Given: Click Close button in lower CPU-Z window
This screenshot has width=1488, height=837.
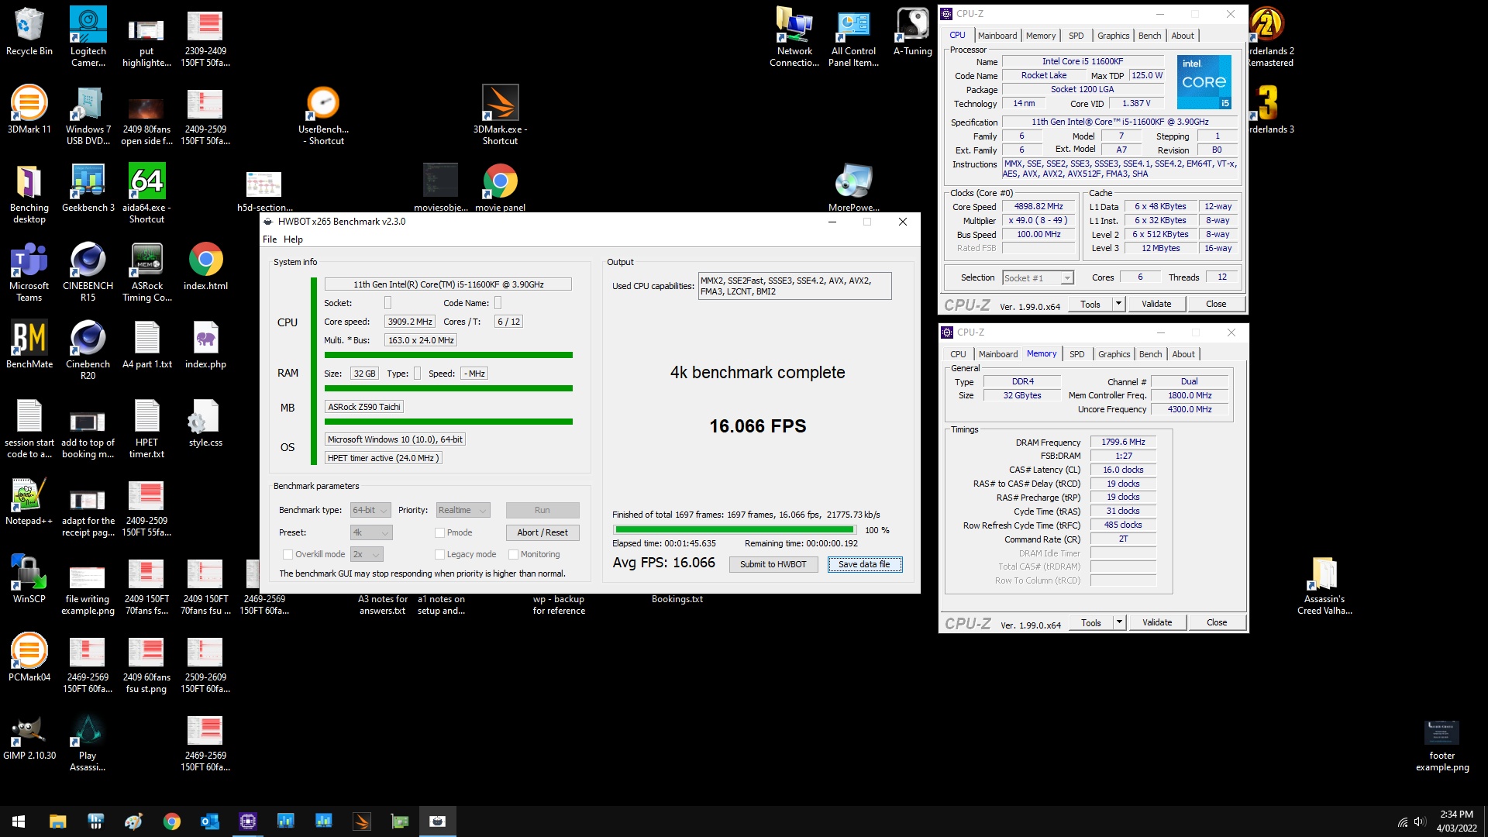Looking at the screenshot, I should 1217,622.
